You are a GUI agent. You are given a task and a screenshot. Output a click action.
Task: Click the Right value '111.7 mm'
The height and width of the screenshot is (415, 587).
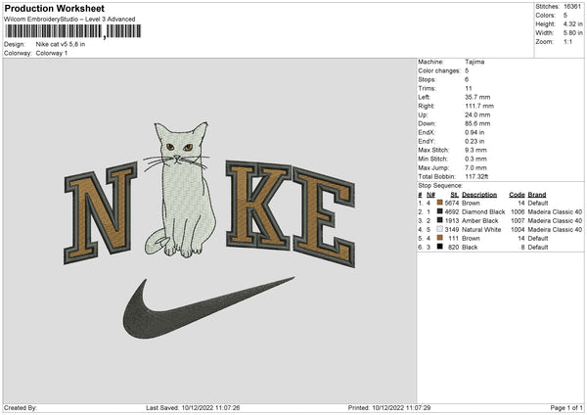click(x=479, y=106)
